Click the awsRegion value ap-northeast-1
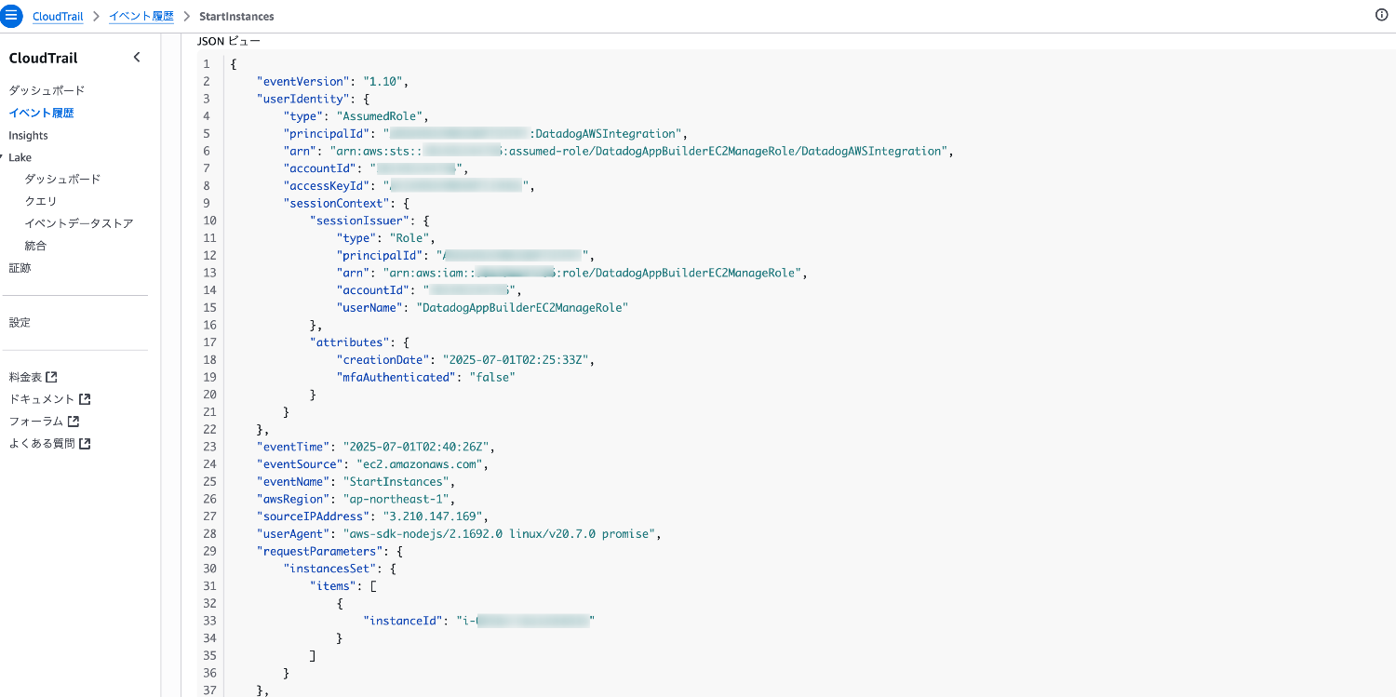This screenshot has height=697, width=1396. [396, 499]
